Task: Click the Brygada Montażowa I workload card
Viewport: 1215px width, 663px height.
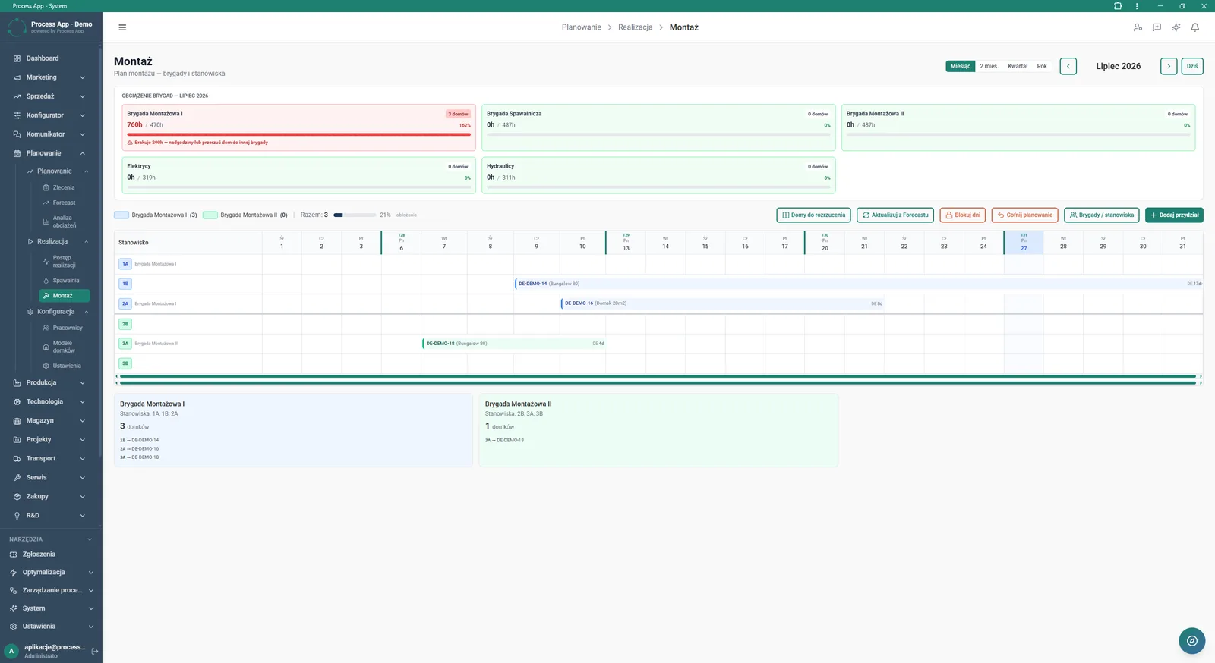Action: pyautogui.click(x=298, y=127)
